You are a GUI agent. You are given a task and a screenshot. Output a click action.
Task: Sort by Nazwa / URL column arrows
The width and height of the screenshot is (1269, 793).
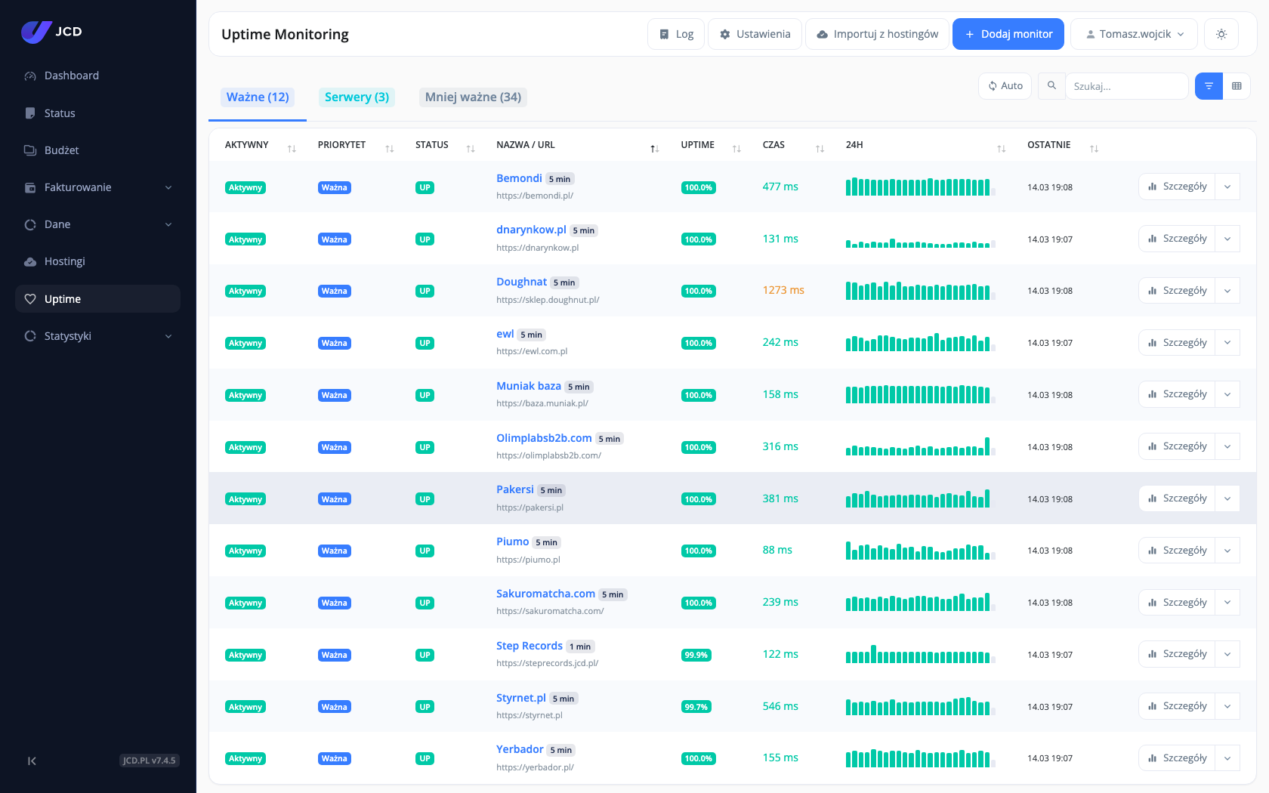click(655, 149)
